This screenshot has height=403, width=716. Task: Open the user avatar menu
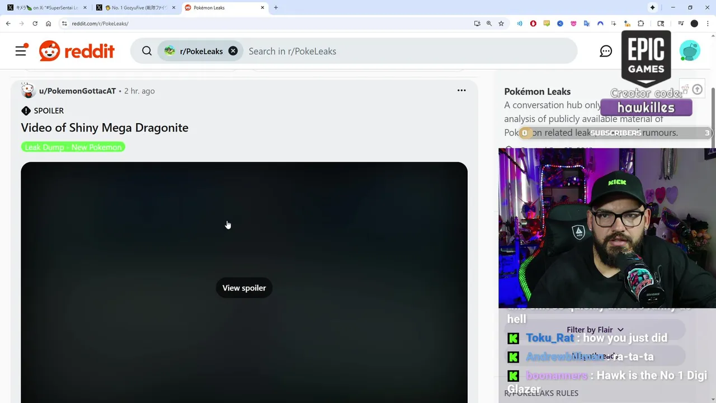(x=690, y=51)
